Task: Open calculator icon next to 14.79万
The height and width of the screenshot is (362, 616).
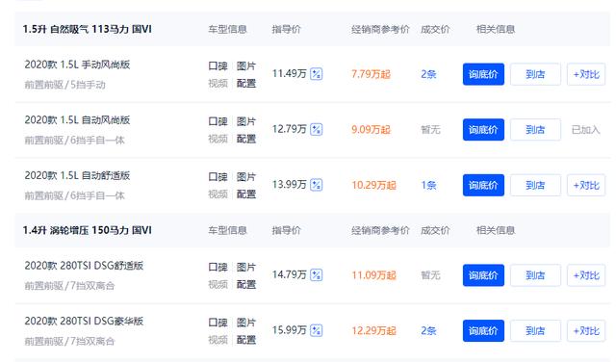Action: coord(317,274)
